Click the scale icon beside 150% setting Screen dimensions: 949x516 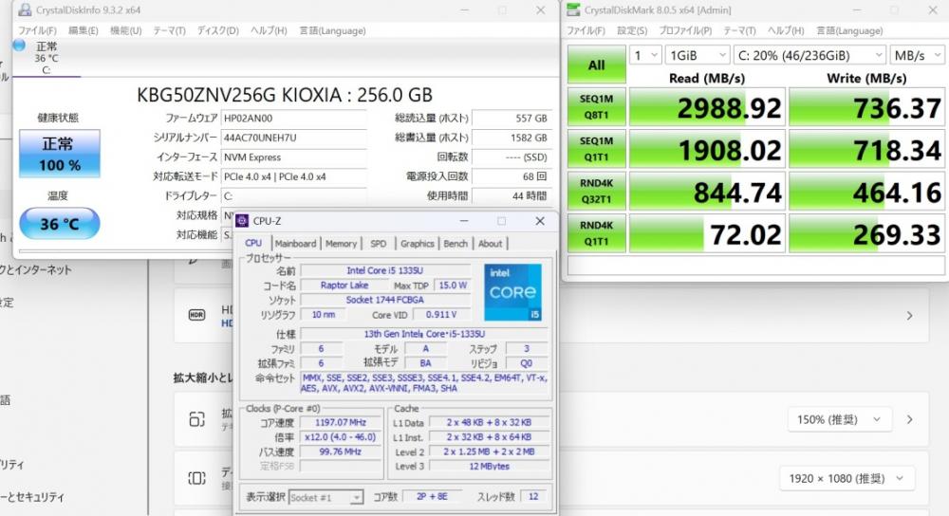pos(196,419)
